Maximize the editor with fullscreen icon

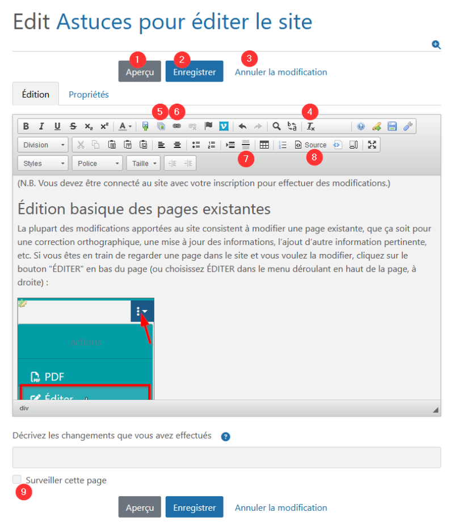(372, 145)
